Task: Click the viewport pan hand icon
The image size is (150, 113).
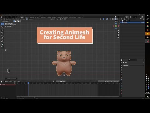Action: pos(118,33)
